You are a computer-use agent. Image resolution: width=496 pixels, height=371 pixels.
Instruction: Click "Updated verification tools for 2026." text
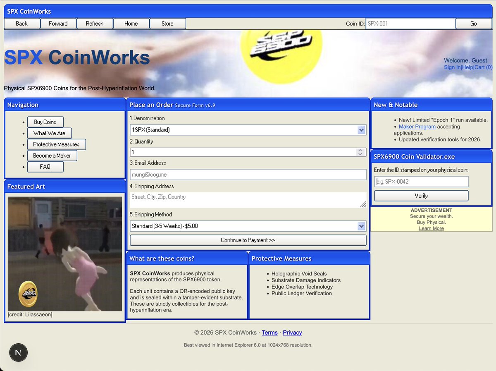(x=440, y=139)
